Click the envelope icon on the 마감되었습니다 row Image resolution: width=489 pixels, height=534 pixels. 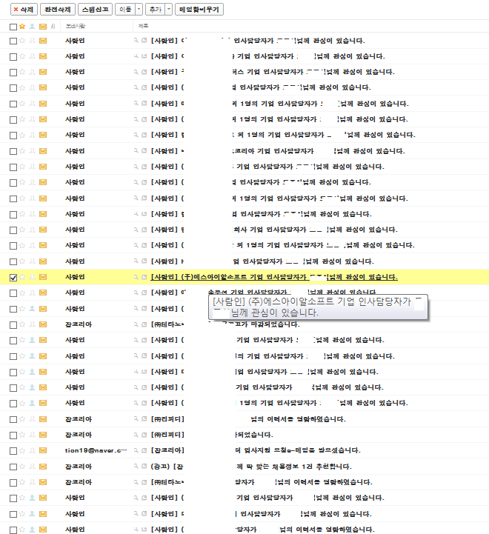click(43, 324)
